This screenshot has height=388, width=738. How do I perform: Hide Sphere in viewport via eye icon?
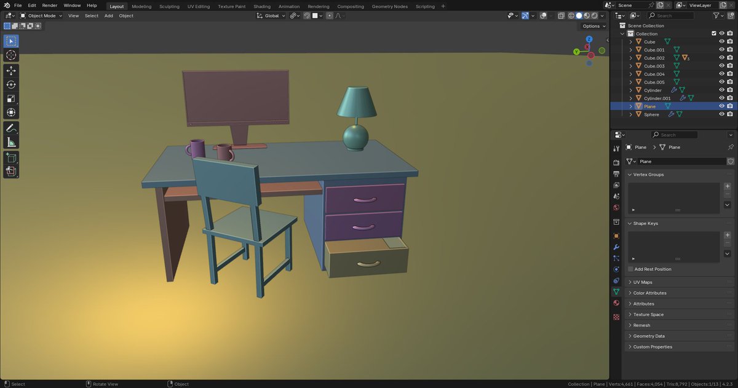(721, 114)
